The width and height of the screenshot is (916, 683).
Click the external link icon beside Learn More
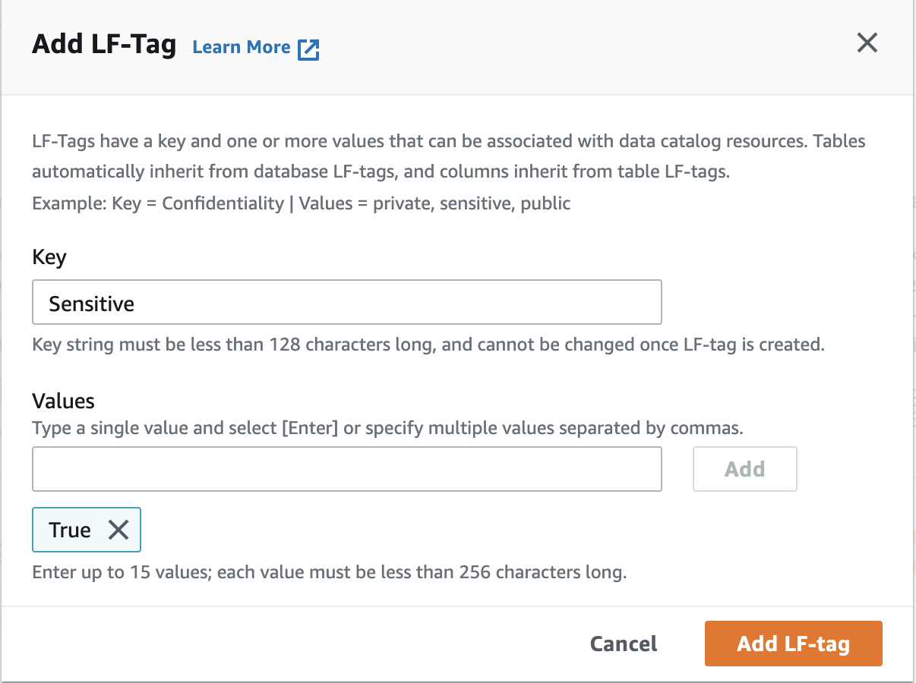point(308,49)
